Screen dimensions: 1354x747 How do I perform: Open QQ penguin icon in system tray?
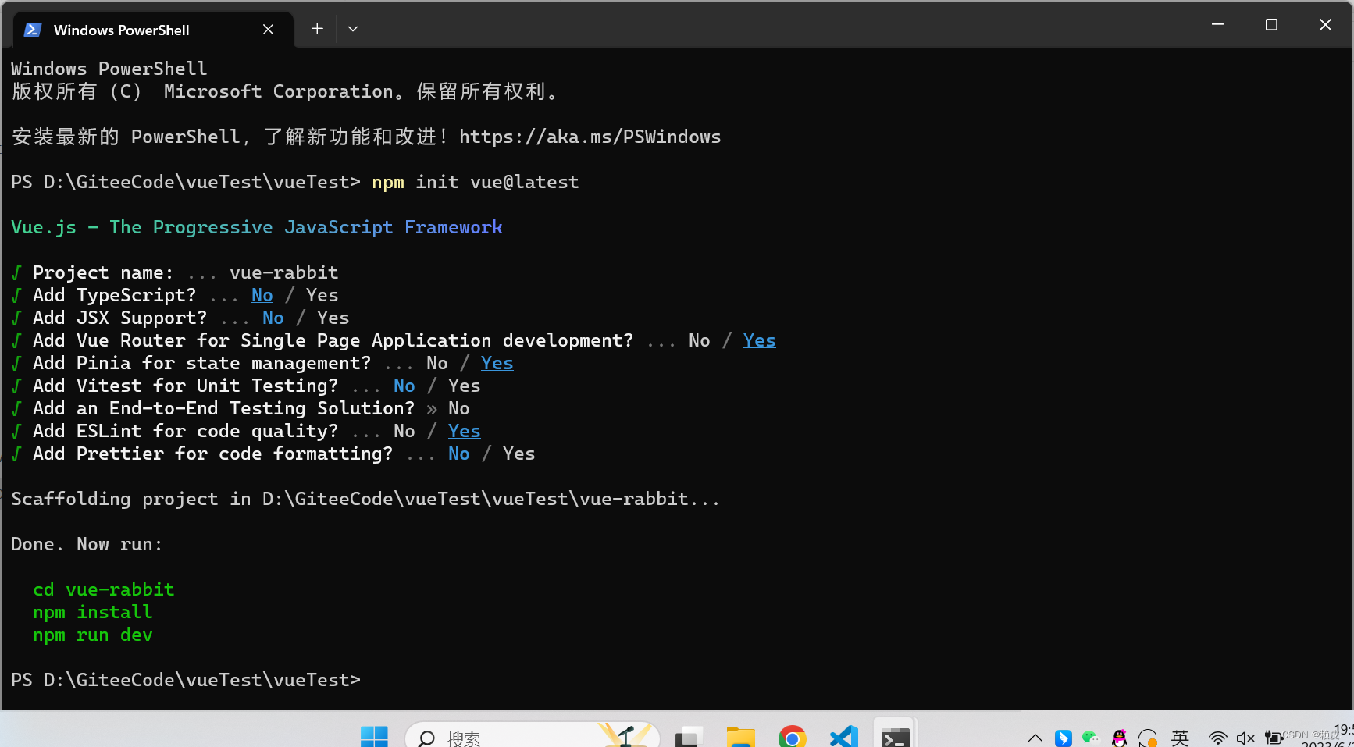pyautogui.click(x=1119, y=738)
